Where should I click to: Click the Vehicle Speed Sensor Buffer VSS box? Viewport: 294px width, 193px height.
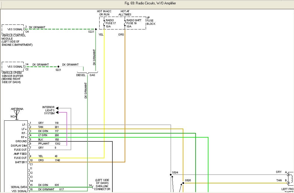tap(13, 66)
